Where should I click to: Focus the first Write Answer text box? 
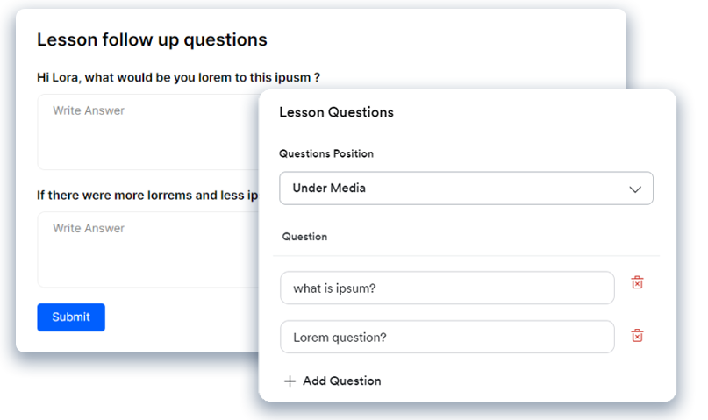tap(149, 132)
